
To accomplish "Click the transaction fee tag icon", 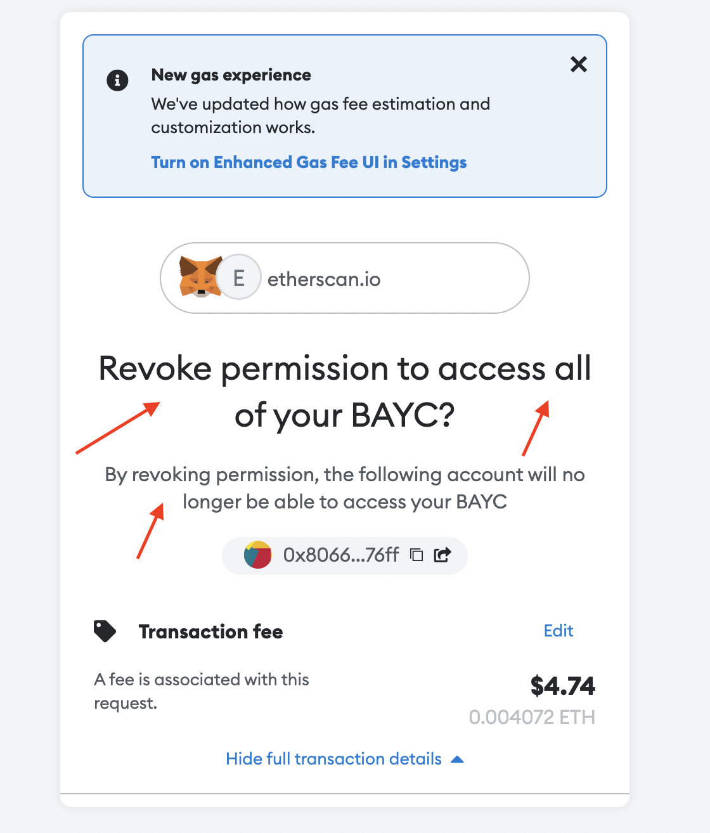I will tap(105, 631).
